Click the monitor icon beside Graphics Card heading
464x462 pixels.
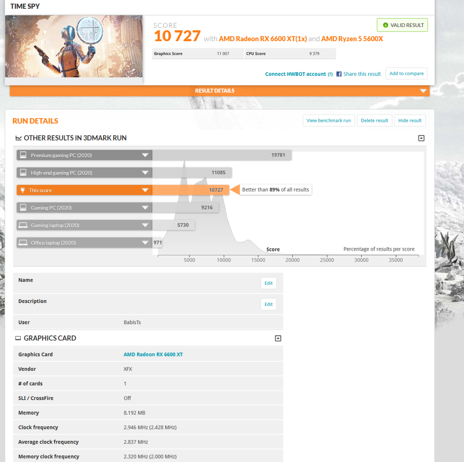[18, 338]
